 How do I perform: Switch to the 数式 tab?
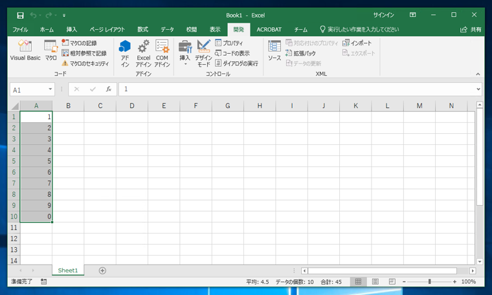(x=142, y=30)
